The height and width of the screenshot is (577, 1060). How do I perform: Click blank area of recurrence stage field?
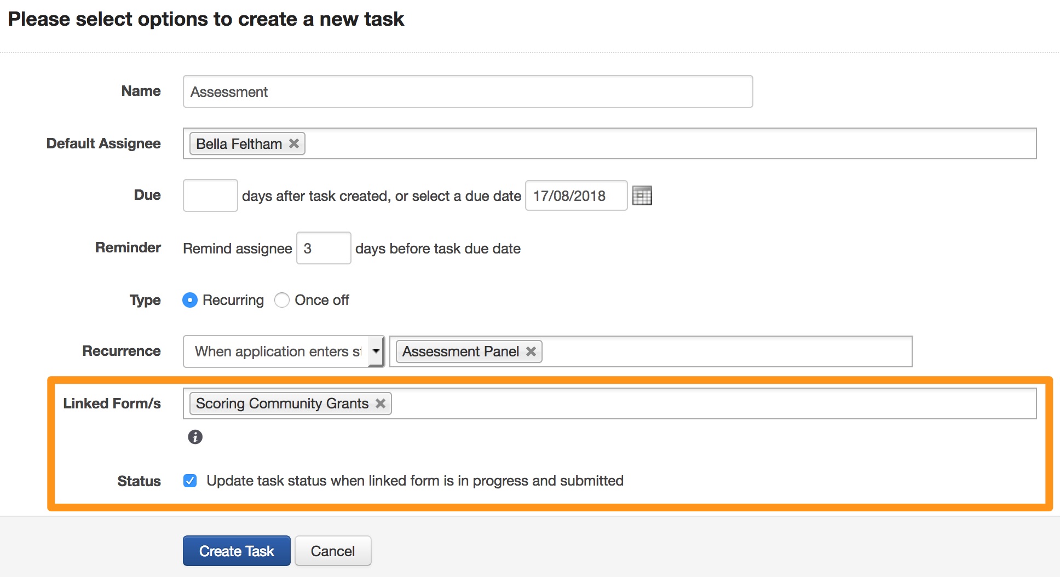723,351
